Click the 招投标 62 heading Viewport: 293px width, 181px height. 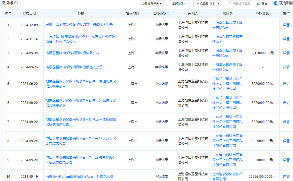click(x=10, y=3)
